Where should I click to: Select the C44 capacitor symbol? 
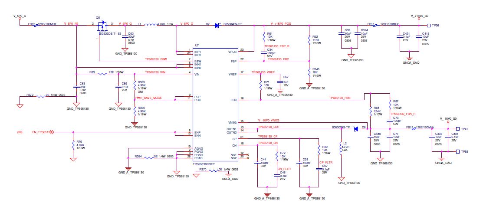257,163
